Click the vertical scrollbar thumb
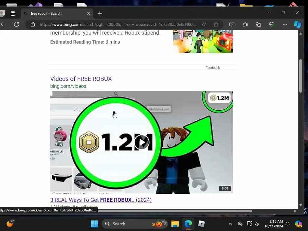The height and width of the screenshot is (231, 308). (300, 76)
